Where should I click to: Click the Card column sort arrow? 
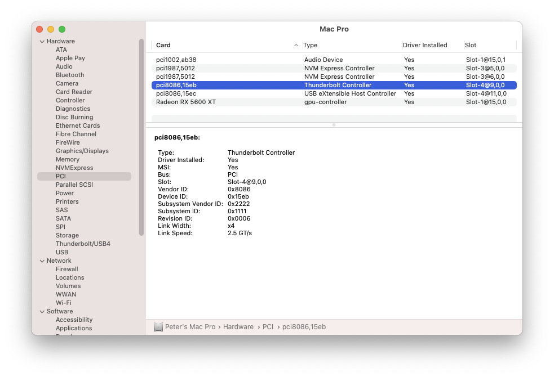(x=296, y=45)
